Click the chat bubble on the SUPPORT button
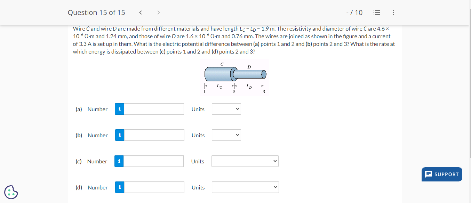The image size is (471, 203). click(429, 174)
